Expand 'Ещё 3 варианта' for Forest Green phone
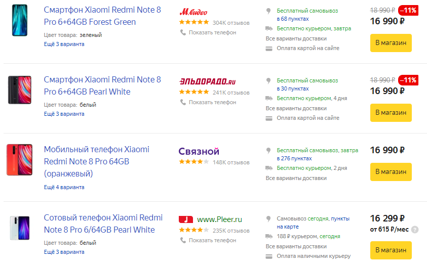The width and height of the screenshot is (427, 267). [64, 44]
